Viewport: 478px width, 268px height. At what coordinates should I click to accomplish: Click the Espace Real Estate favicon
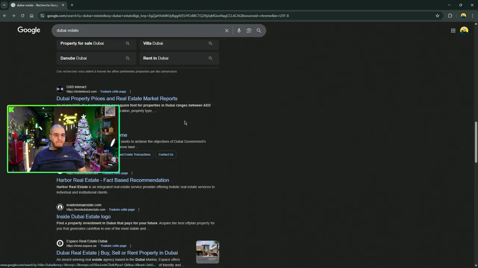tap(60, 243)
